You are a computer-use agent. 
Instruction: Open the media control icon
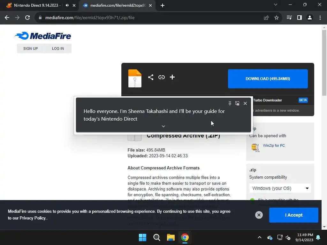289,18
